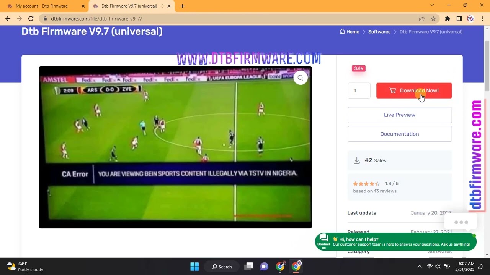The image size is (490, 275).
Task: Click the based on 13 reviews text
Action: pyautogui.click(x=375, y=191)
